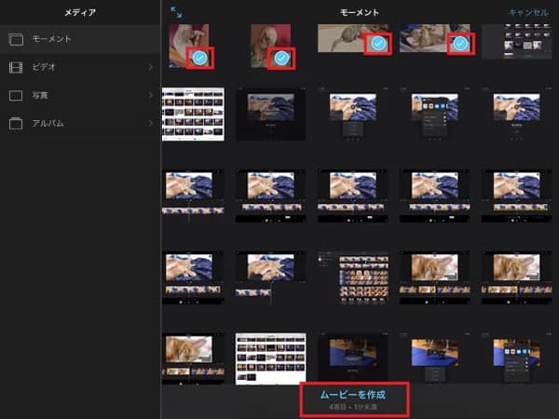Expand the ビデオ category chevron
This screenshot has height=419, width=559.
pos(151,67)
